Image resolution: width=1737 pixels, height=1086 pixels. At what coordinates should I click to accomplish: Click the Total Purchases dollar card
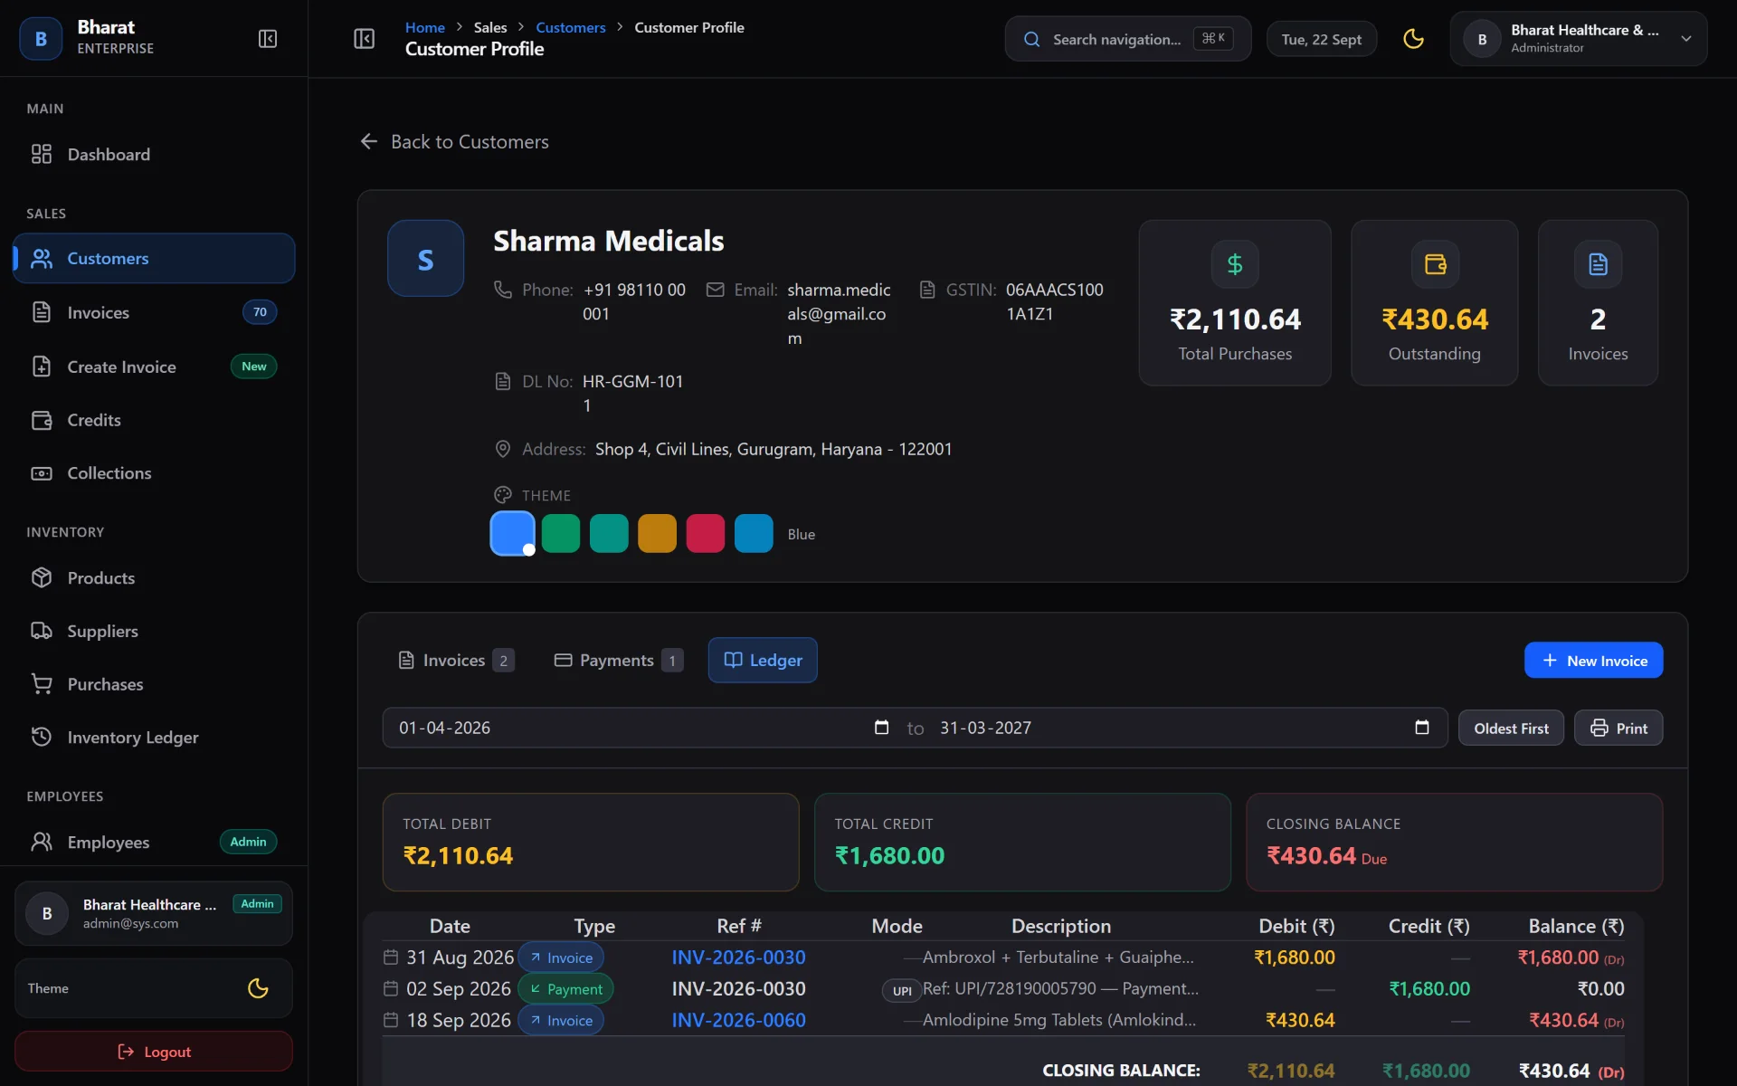(1235, 303)
